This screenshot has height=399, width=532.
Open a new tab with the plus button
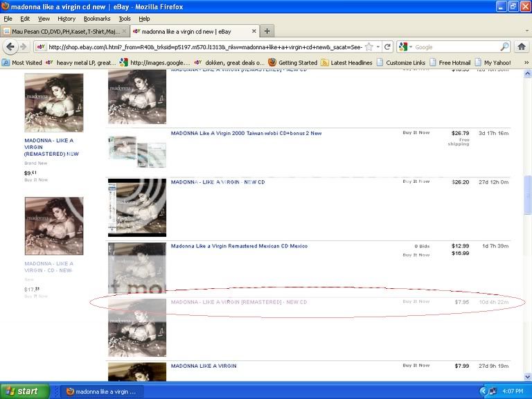(267, 31)
